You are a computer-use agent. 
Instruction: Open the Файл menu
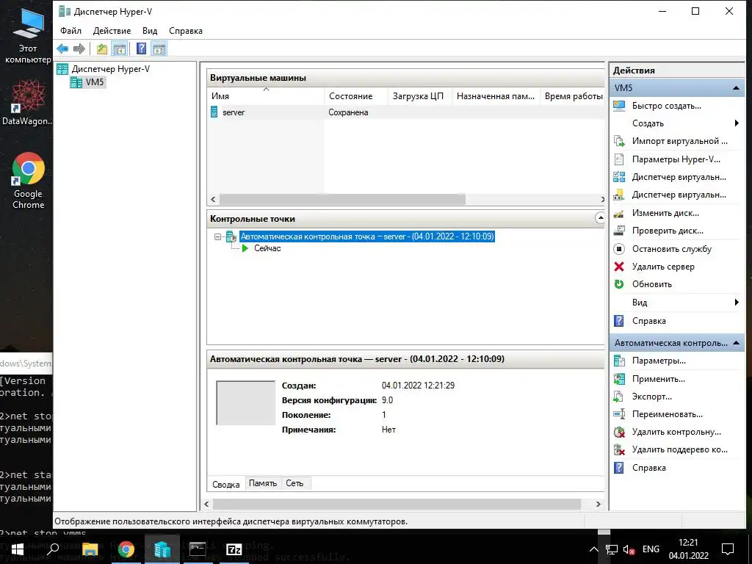70,31
